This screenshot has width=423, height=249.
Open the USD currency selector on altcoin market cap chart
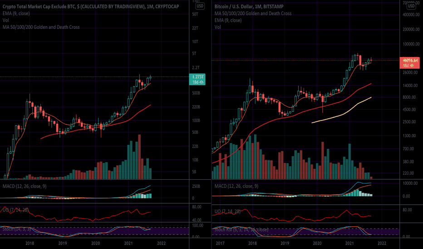[200, 6]
